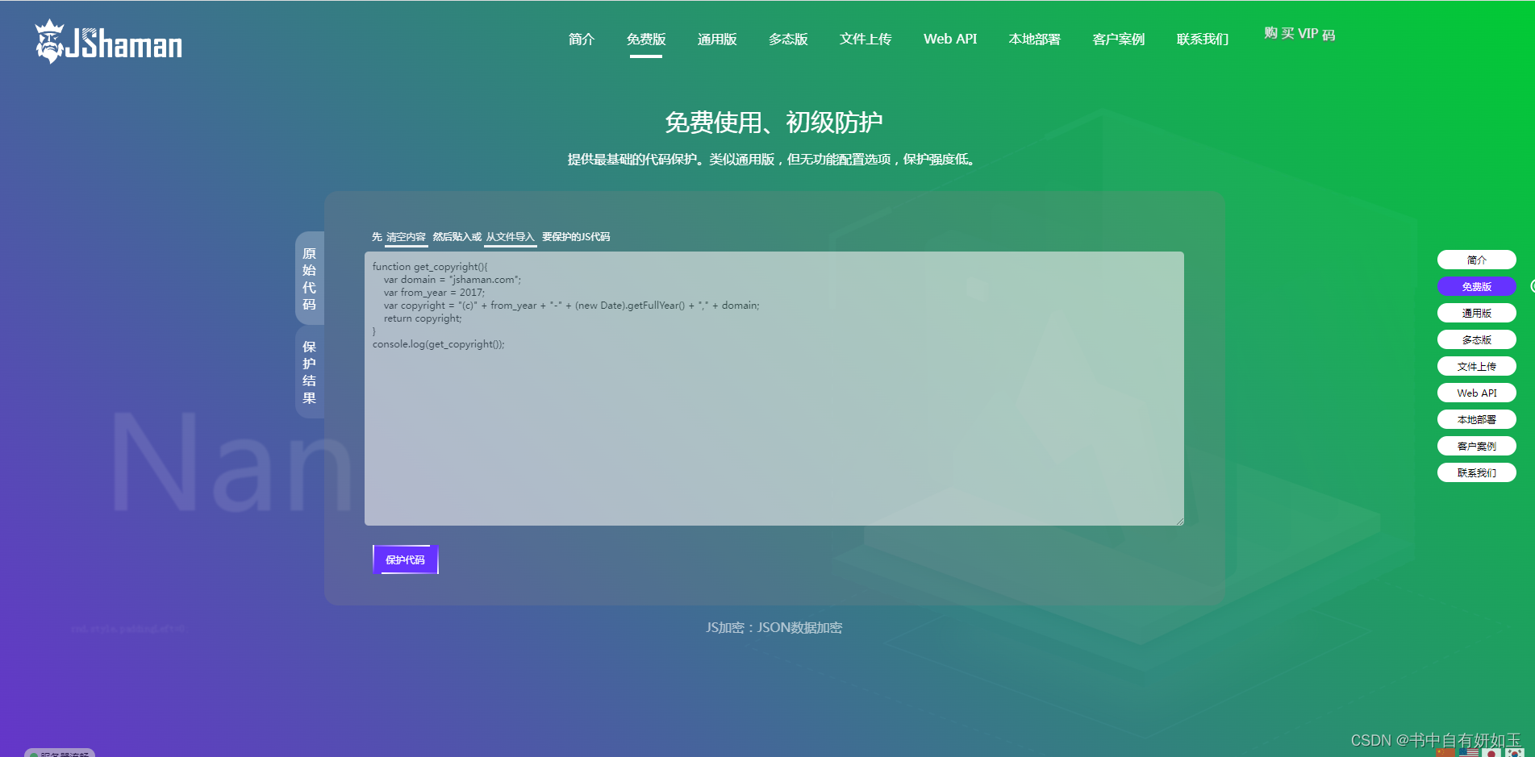Select the 免费版 navigation tab

point(645,39)
